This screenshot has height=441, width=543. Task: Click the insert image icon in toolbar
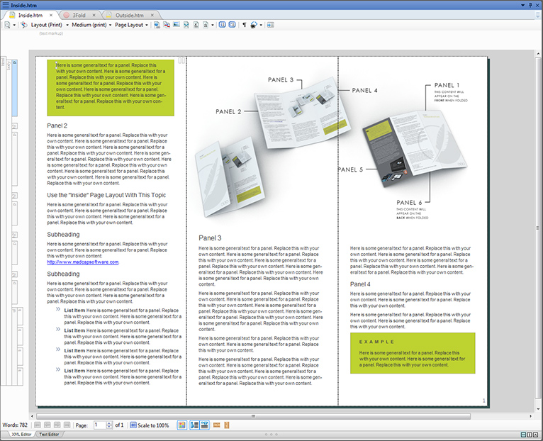pos(177,25)
